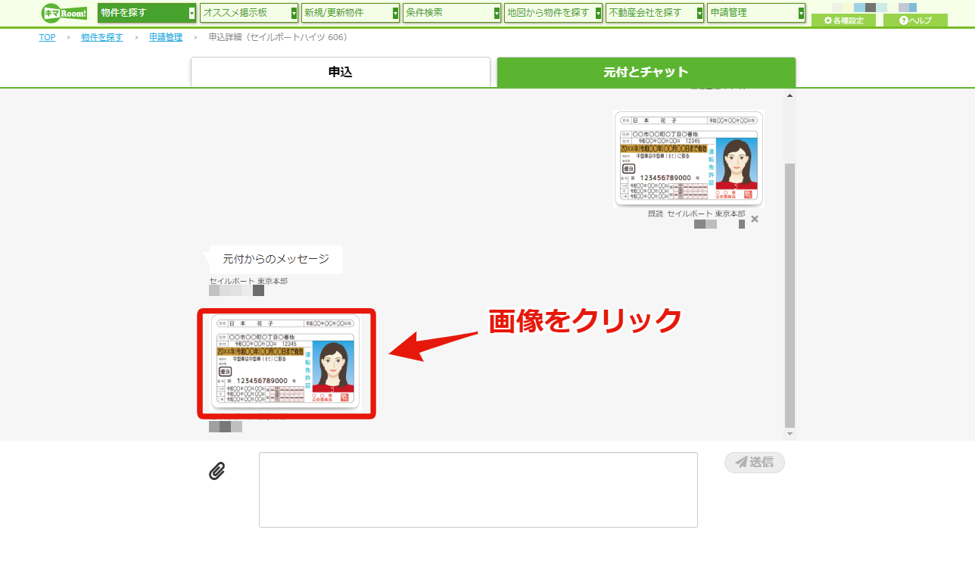
Task: Open the ヘルプ help button
Action: [x=915, y=20]
